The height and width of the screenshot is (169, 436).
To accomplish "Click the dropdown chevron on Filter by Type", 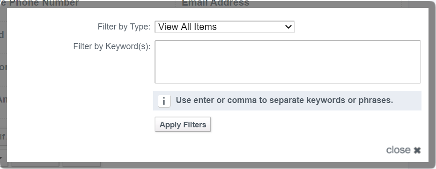I will tap(288, 27).
